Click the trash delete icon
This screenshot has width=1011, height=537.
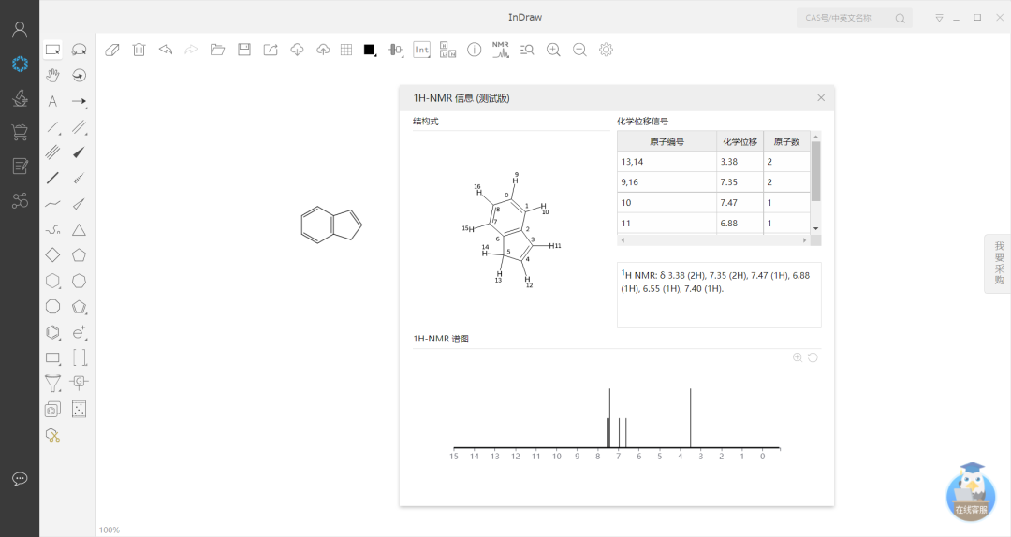(139, 50)
